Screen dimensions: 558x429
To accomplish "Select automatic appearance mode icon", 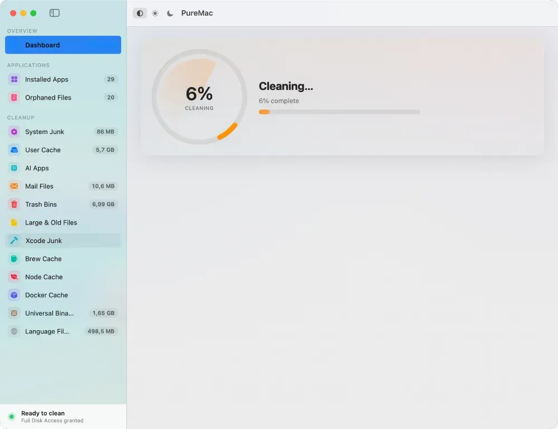I will pyautogui.click(x=140, y=13).
